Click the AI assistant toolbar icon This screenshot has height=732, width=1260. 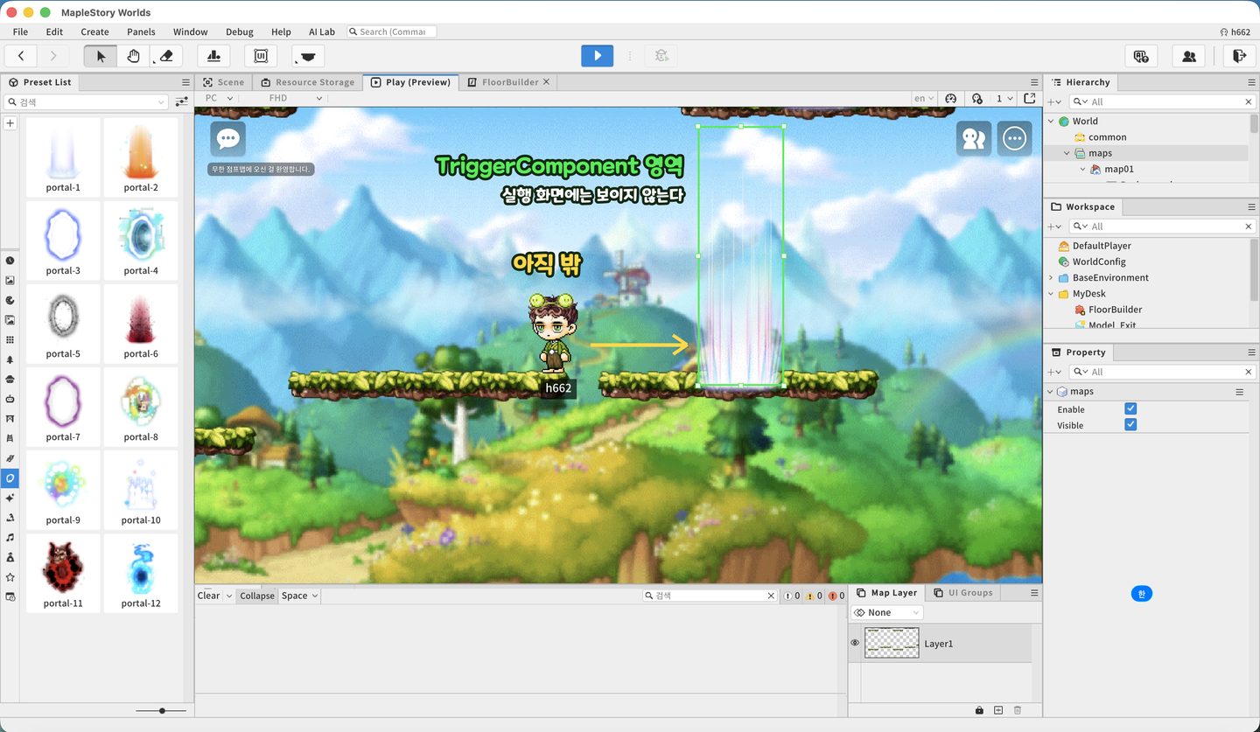1140,56
